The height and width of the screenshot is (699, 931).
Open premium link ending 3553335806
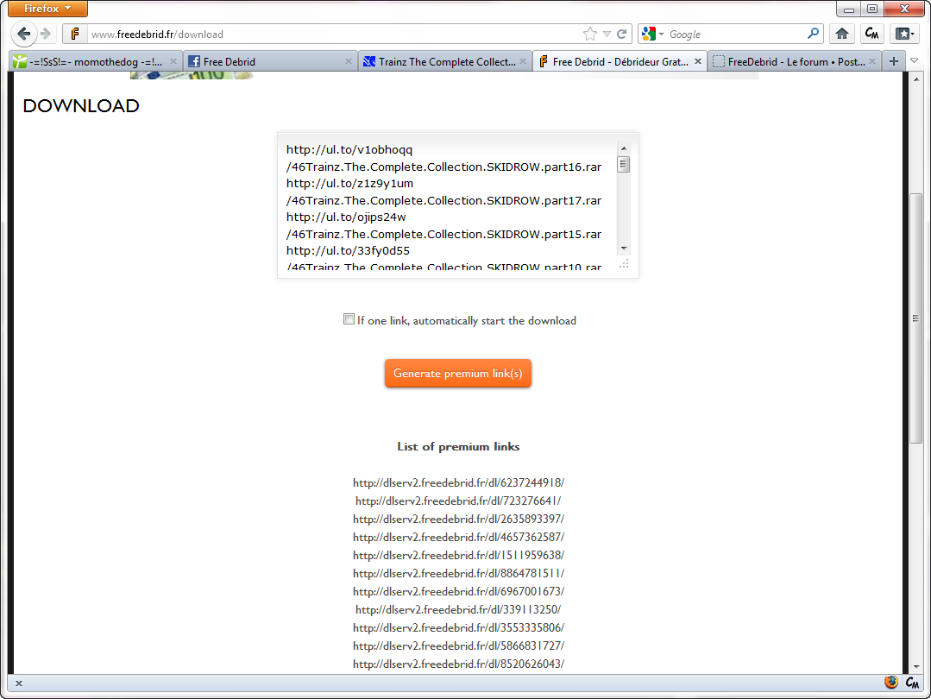pos(458,627)
